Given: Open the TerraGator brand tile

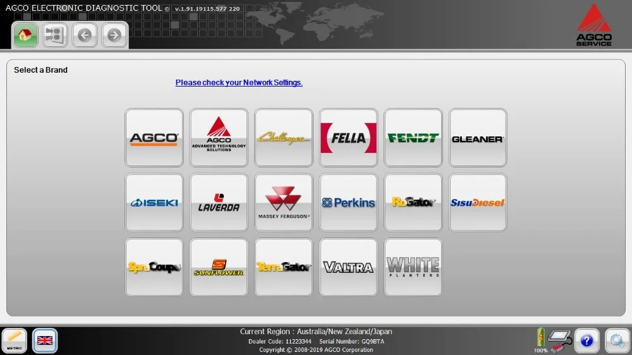Looking at the screenshot, I should [x=284, y=268].
